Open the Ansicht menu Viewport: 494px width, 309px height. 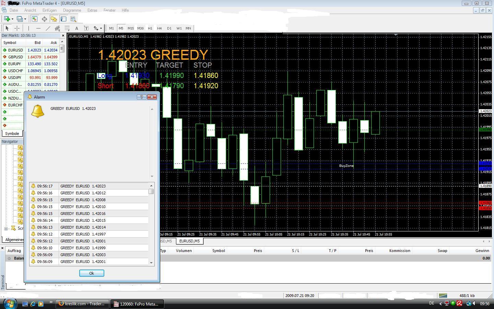point(30,10)
